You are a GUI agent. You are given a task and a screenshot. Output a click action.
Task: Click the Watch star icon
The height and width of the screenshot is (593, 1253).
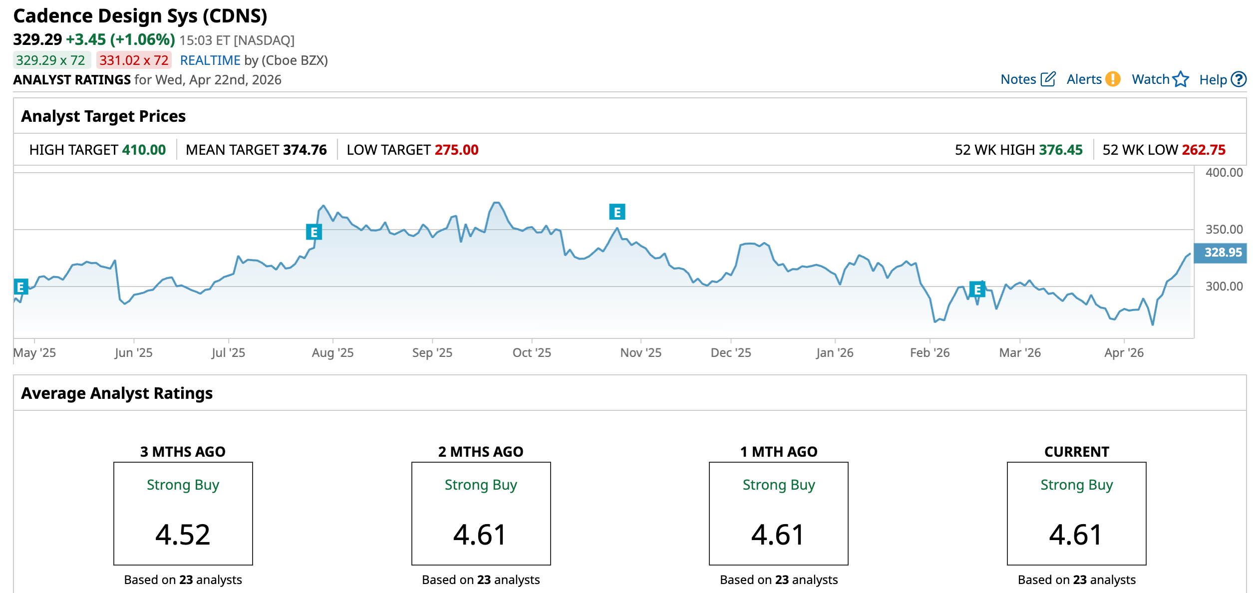1181,79
